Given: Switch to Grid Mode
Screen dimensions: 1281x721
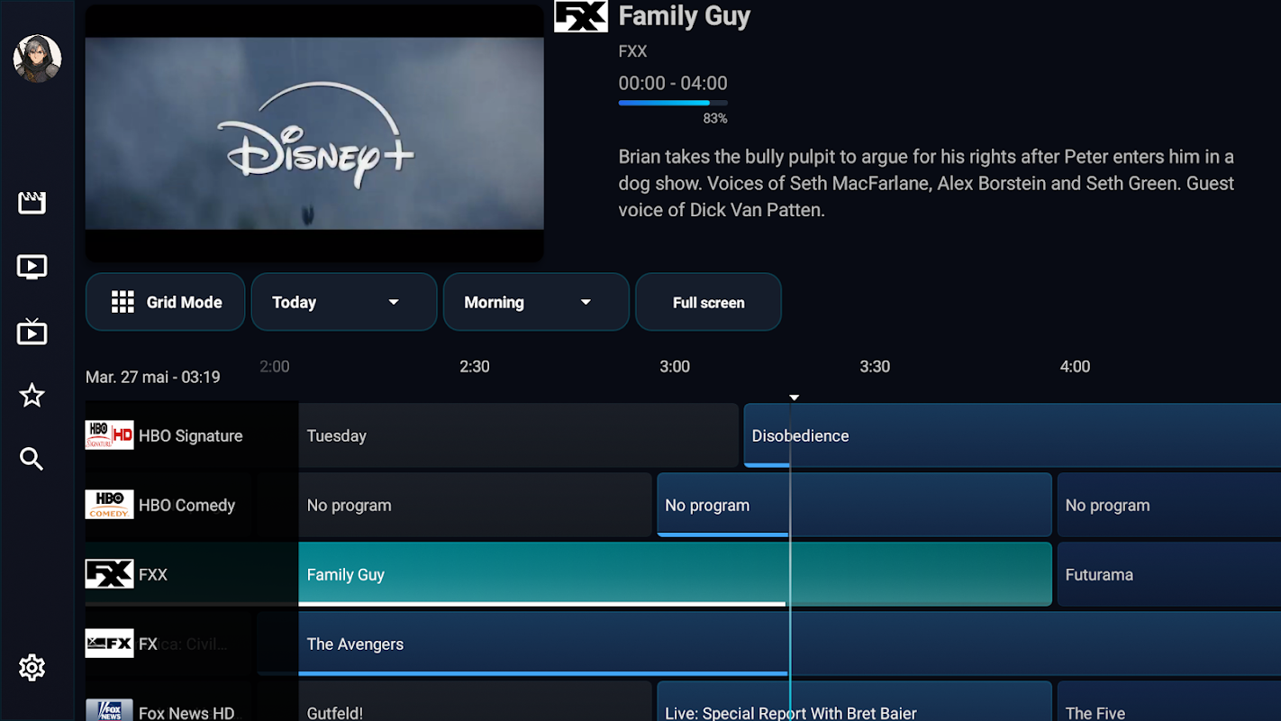Looking at the screenshot, I should tap(165, 302).
